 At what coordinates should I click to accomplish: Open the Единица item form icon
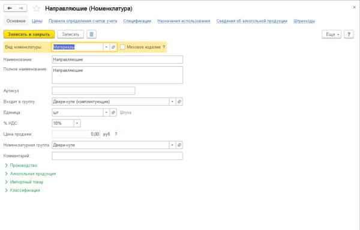[113, 112]
